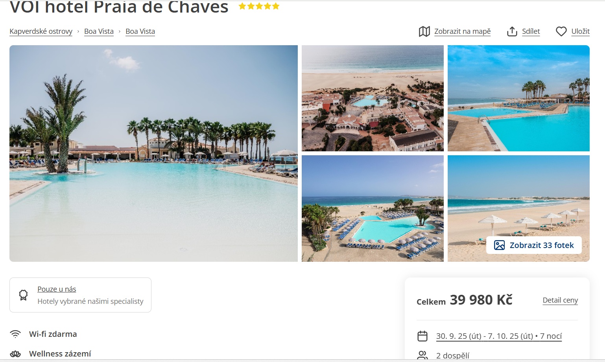Click the map icon beside Zobrazit na mapě

point(424,31)
